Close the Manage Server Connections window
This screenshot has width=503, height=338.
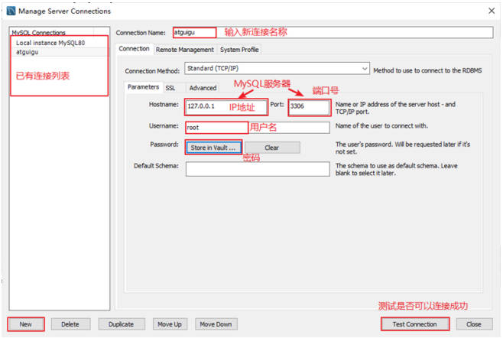point(492,11)
